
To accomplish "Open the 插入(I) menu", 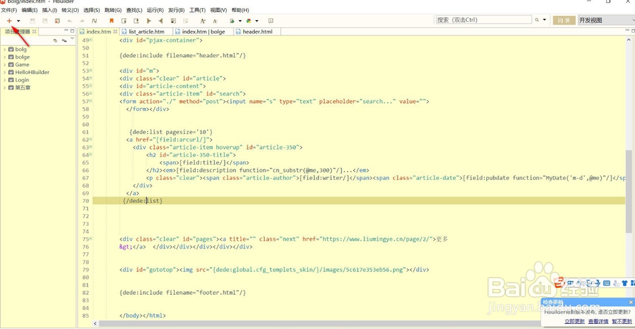I will click(x=50, y=10).
